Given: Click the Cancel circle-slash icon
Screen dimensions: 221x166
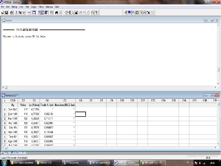Looking at the screenshot, I should (x=92, y=13).
